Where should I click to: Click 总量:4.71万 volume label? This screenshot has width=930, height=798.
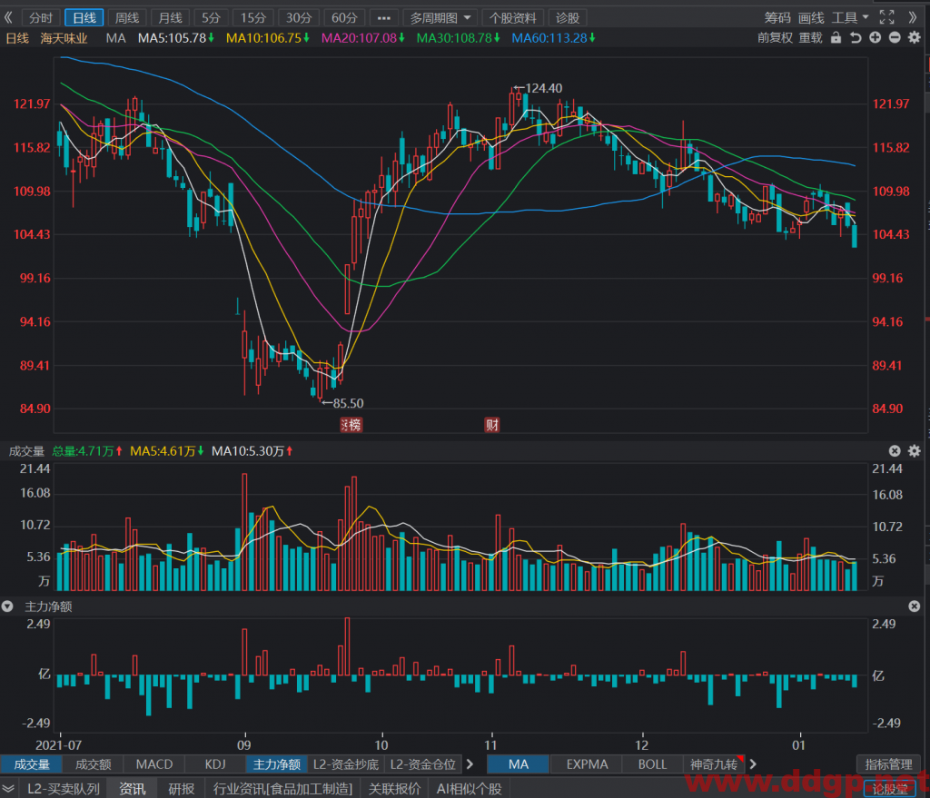[x=83, y=451]
